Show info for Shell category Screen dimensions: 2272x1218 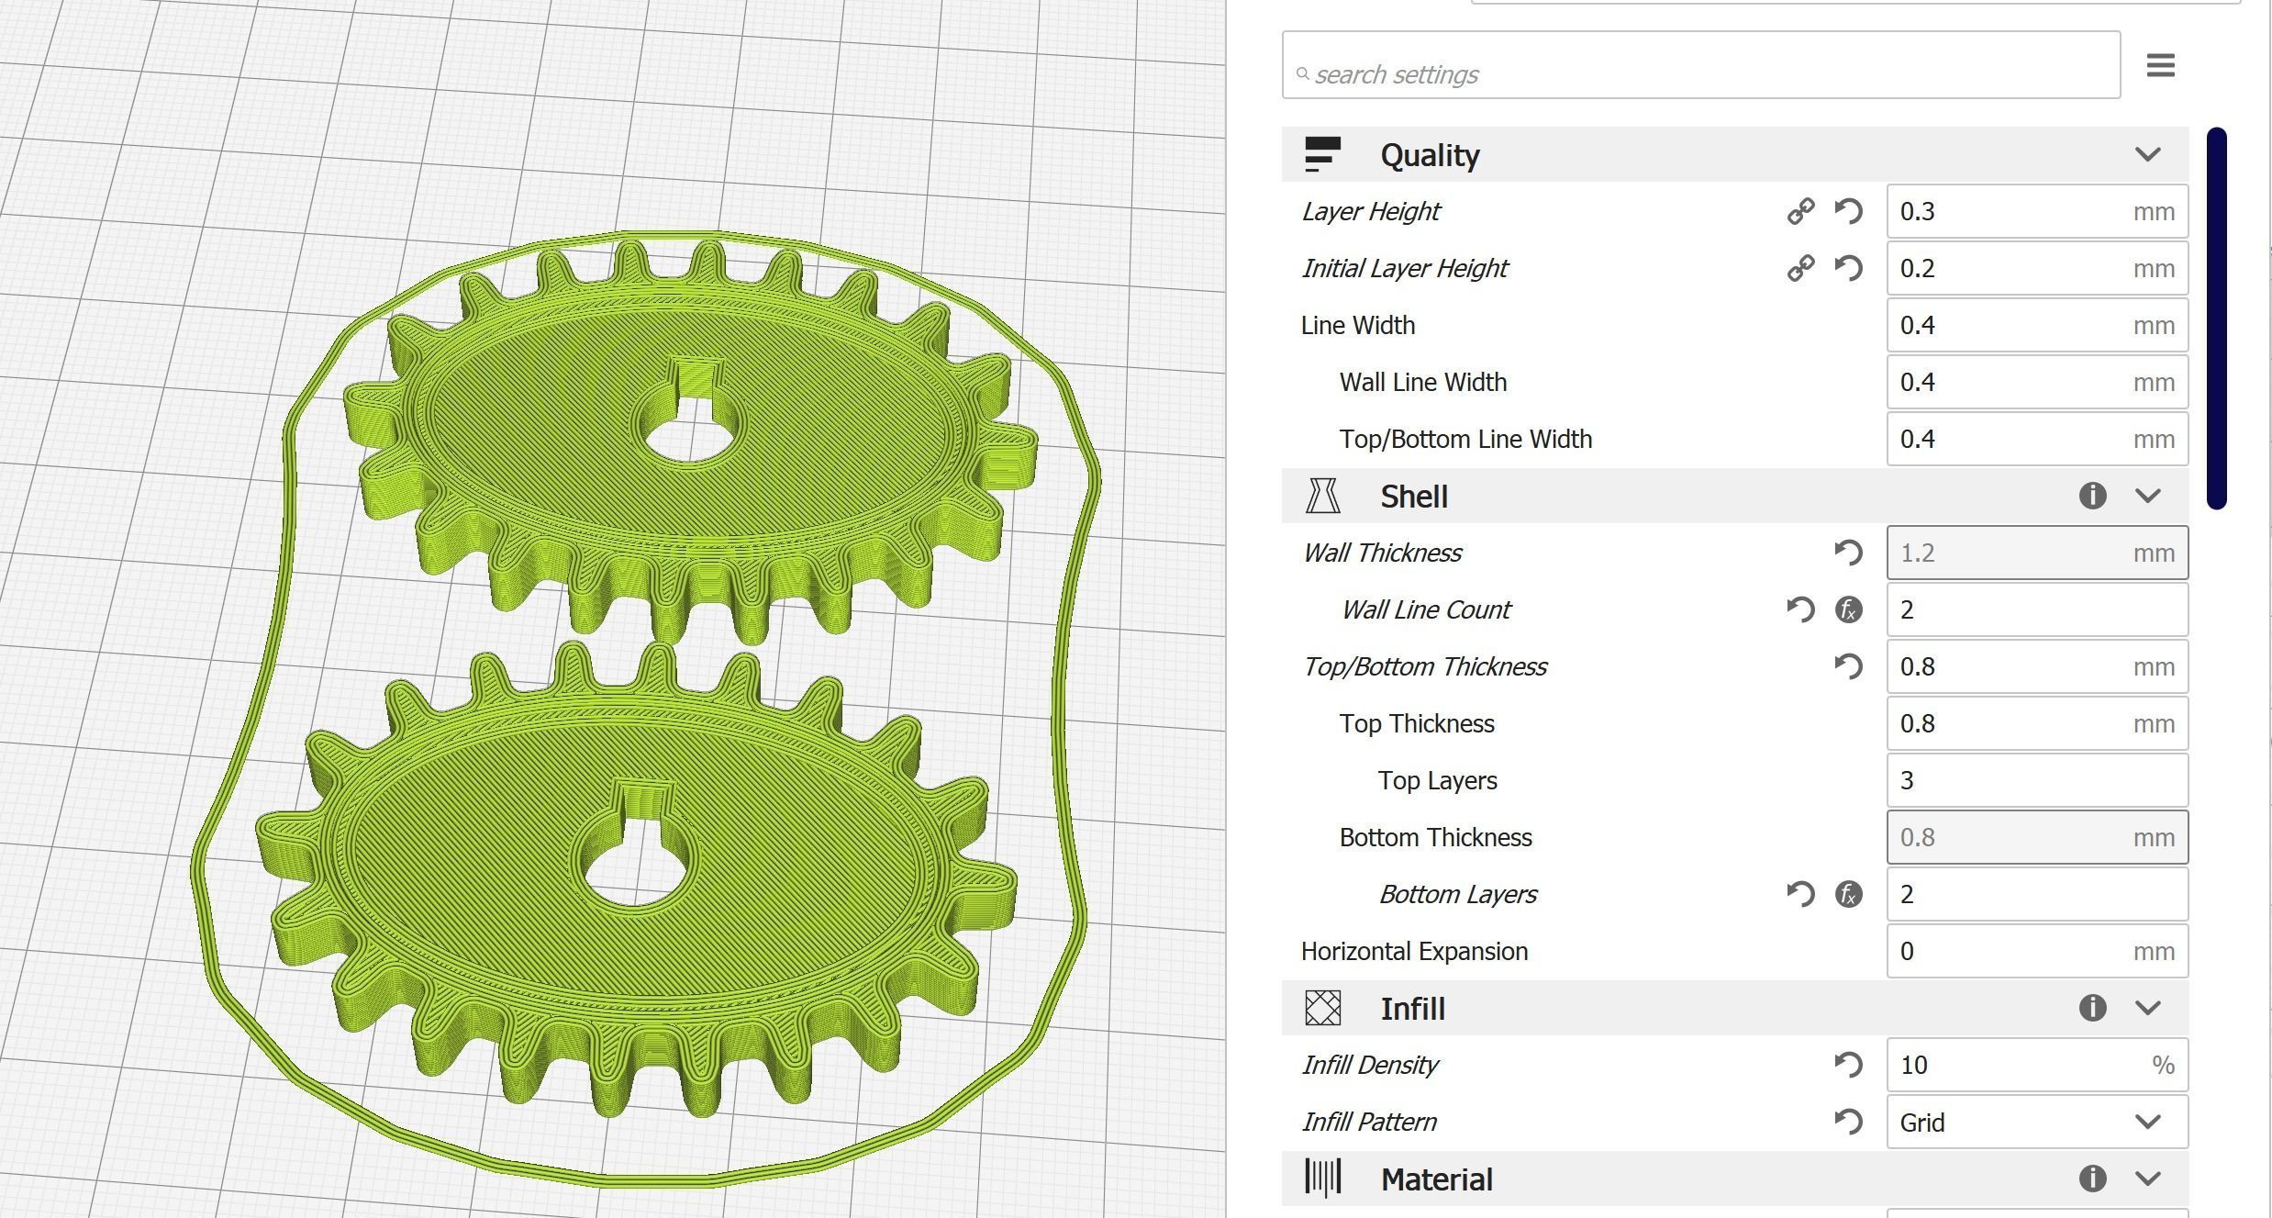[x=2092, y=496]
